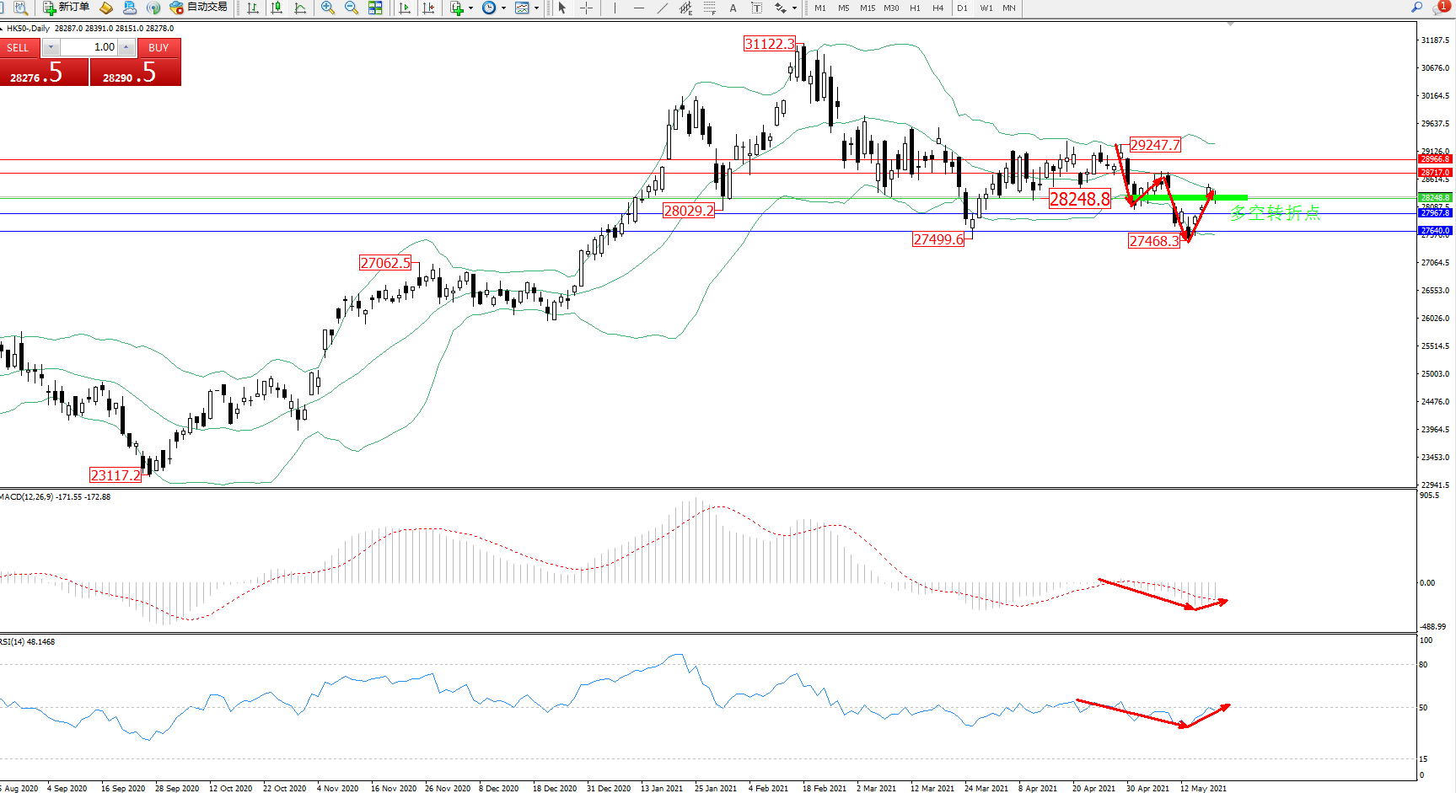
Task: Switch chart to bar chart mode
Action: pyautogui.click(x=252, y=8)
